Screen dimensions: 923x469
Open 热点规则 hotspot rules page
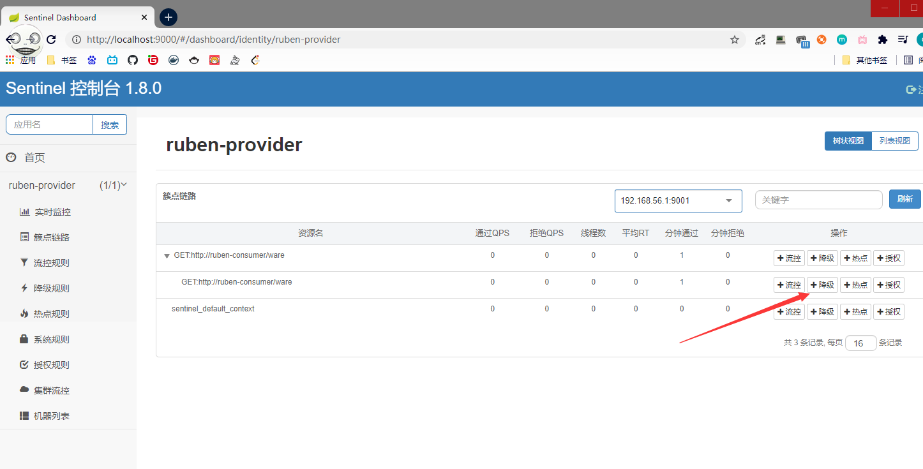(51, 314)
